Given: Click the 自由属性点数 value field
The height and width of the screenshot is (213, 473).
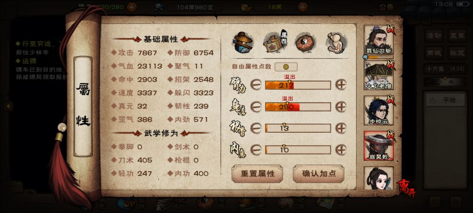Looking at the screenshot, I should click(x=286, y=67).
